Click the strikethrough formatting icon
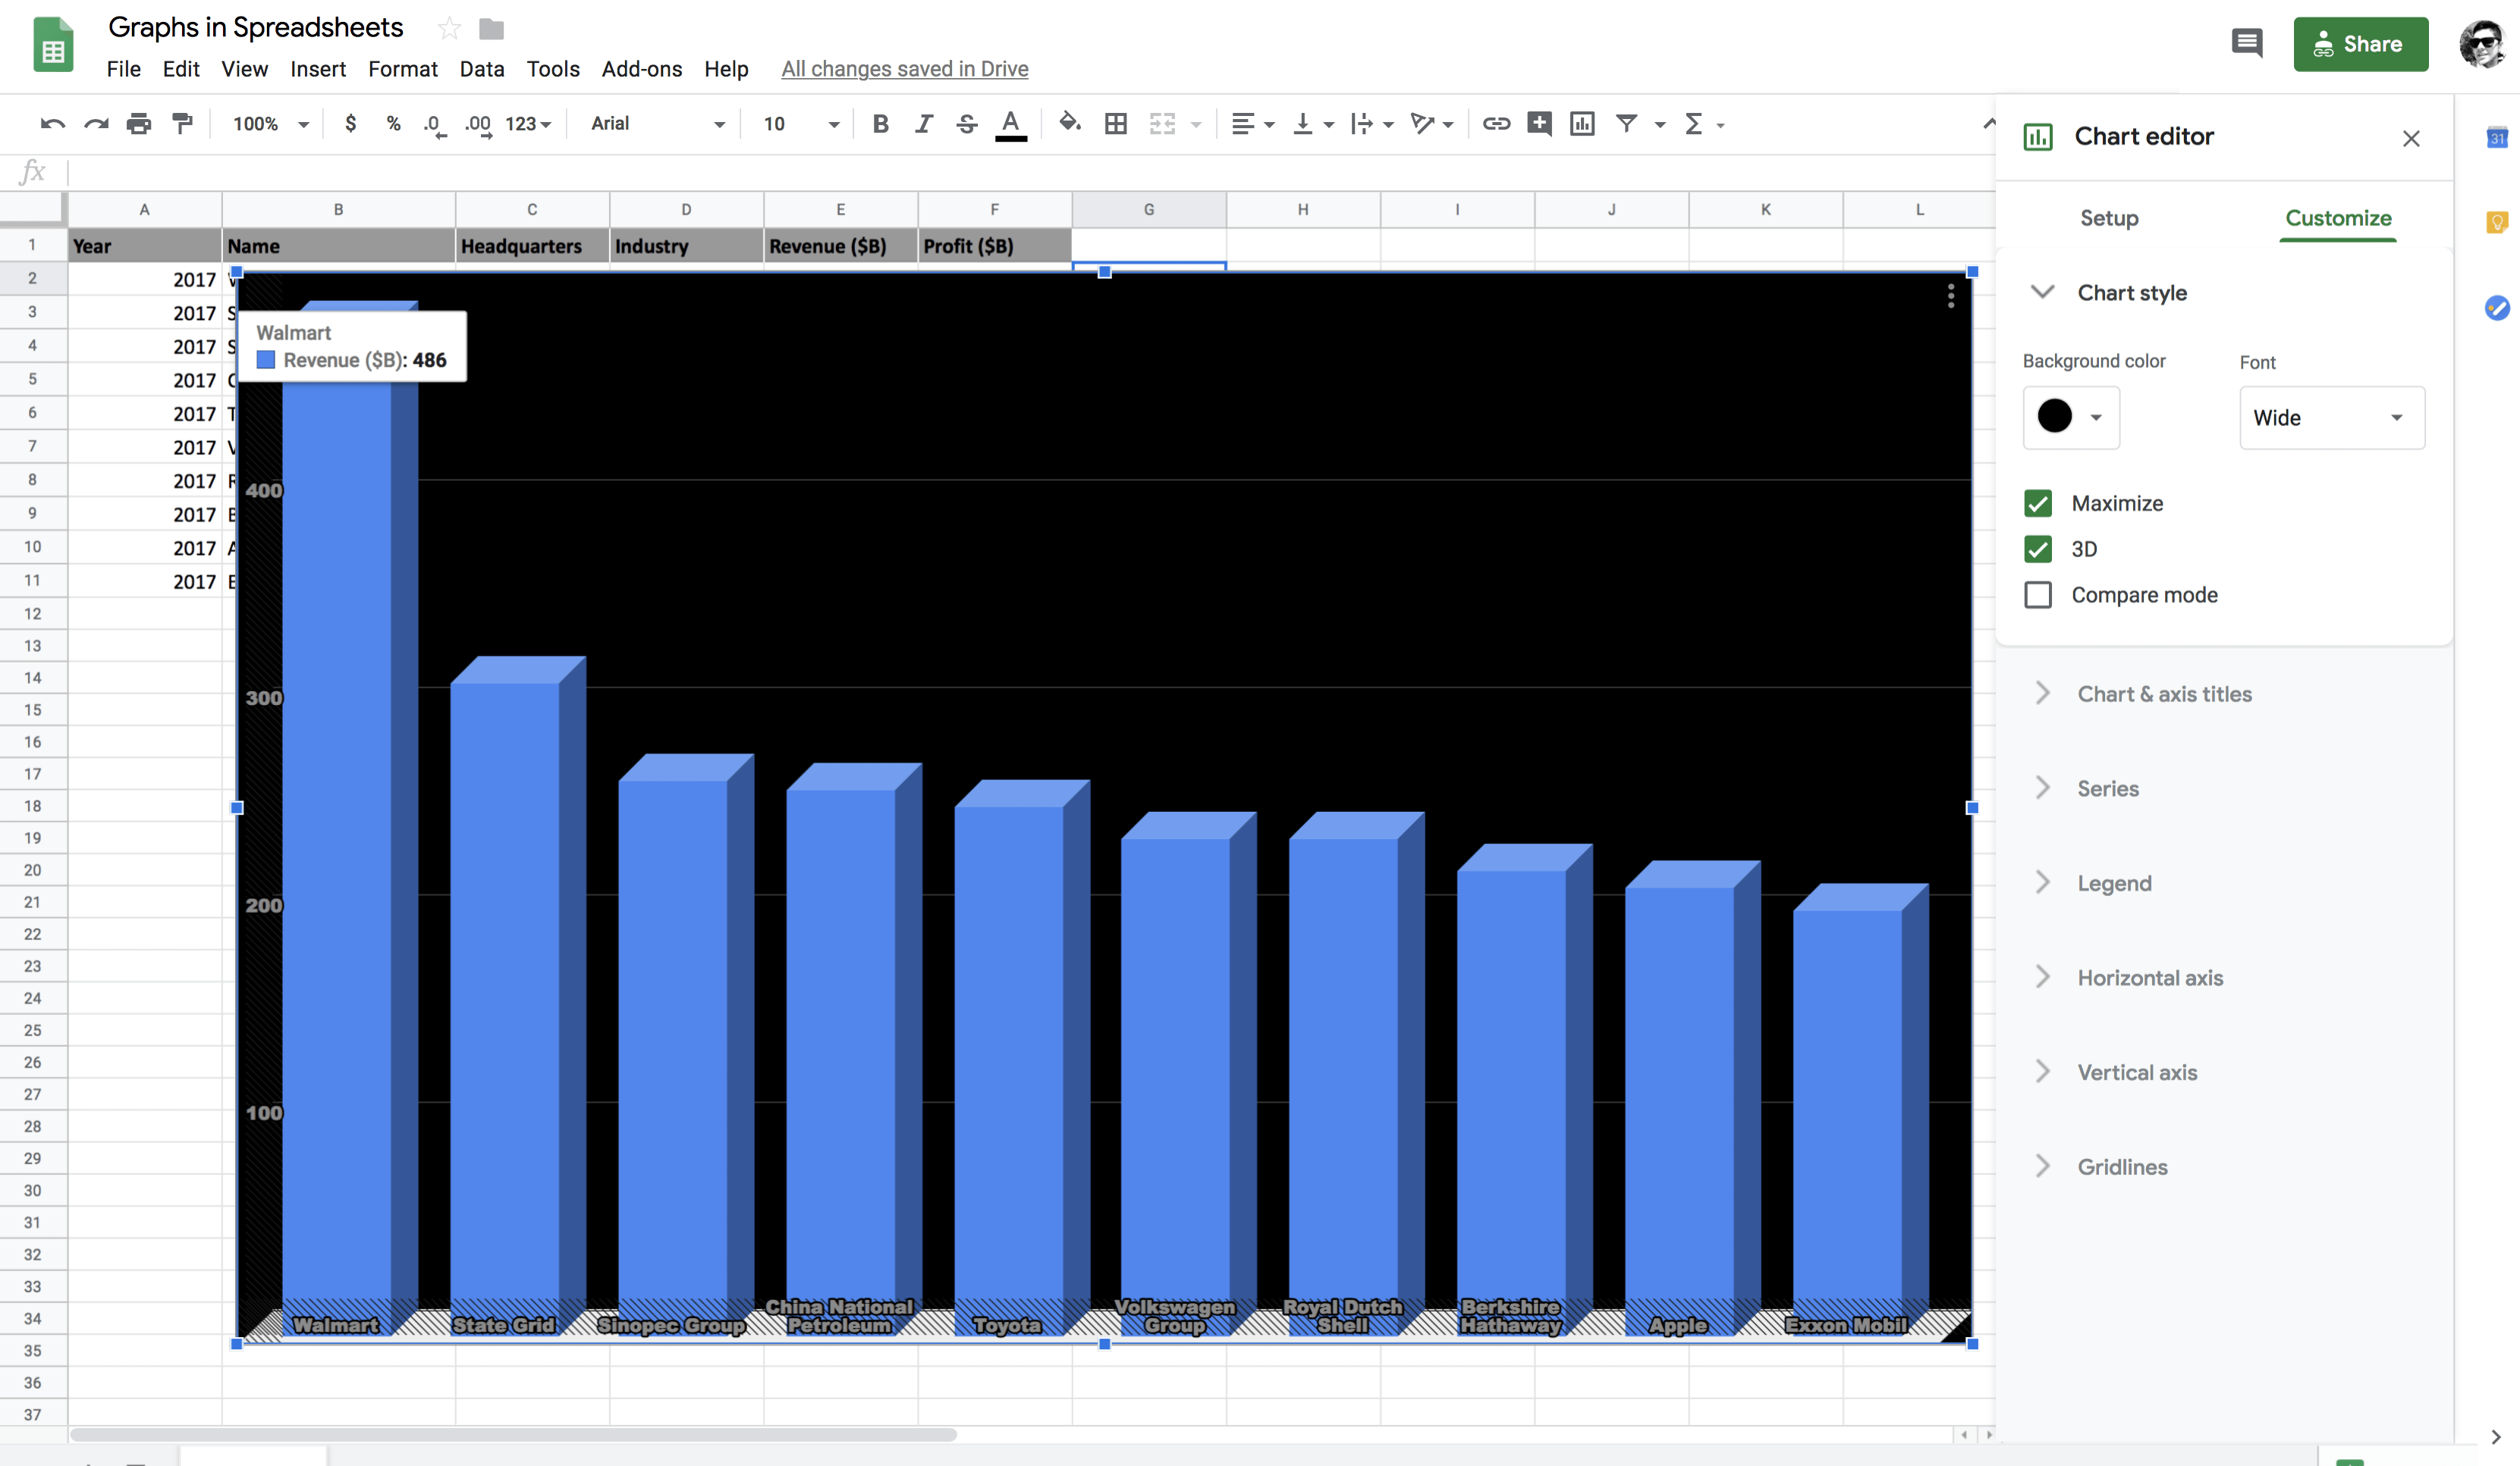Image resolution: width=2520 pixels, height=1466 pixels. 966,122
